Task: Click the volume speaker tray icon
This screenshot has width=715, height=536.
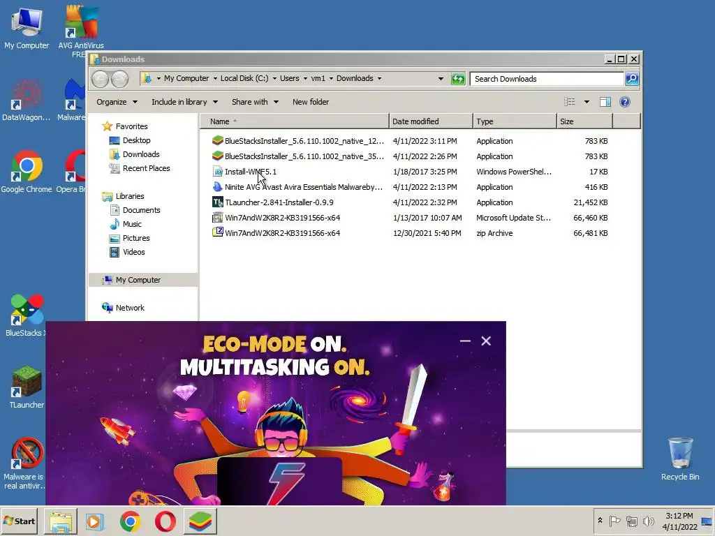Action: (x=648, y=521)
